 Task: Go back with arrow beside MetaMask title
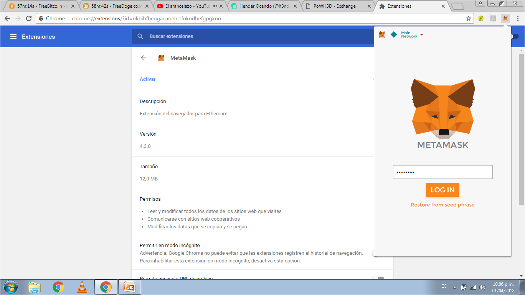tap(144, 58)
